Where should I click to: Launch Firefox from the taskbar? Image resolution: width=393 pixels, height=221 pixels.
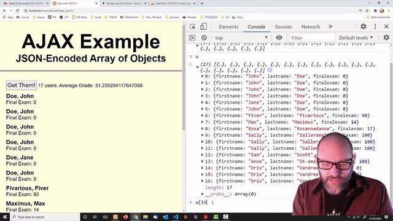125,217
